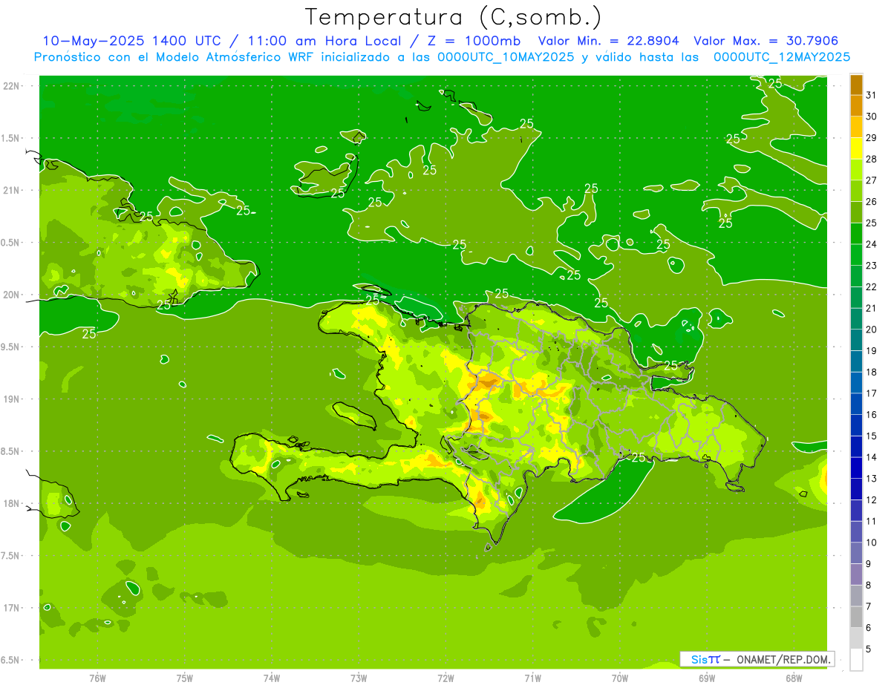Click the '28' colorbar label
The height and width of the screenshot is (688, 891).
tap(871, 159)
